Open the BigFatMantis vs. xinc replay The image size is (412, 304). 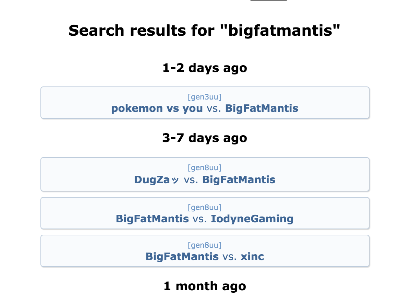(x=205, y=251)
